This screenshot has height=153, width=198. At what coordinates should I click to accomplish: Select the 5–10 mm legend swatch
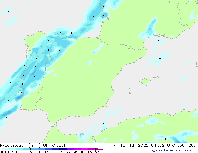tap(34, 149)
